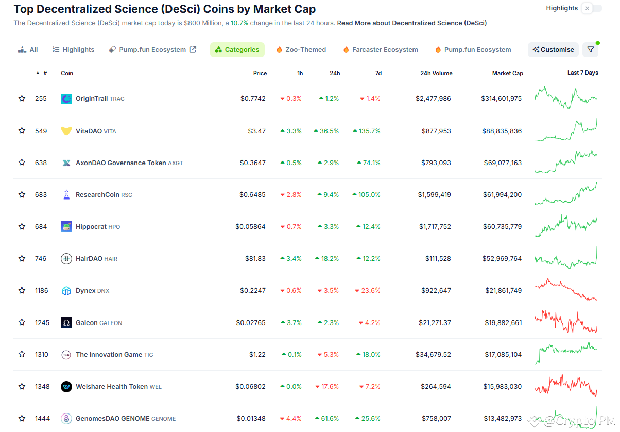Open AxonDAO Governance Token coin page

click(x=120, y=163)
